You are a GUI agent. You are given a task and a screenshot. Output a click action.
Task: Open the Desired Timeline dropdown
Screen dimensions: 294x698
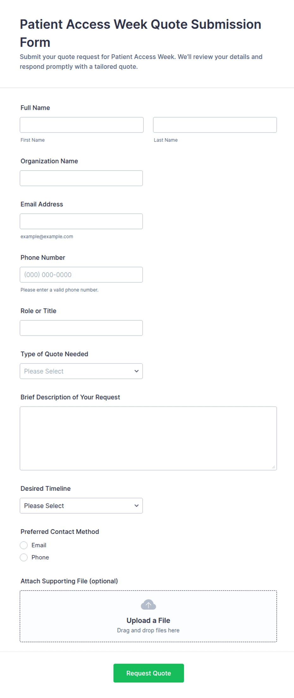pos(81,505)
